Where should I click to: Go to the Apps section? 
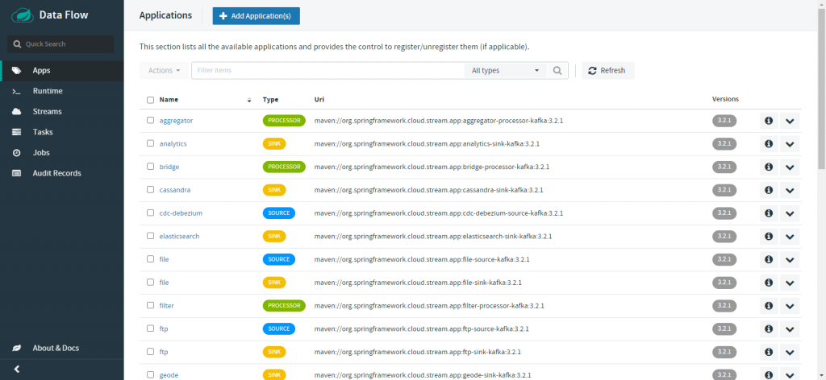coord(62,70)
